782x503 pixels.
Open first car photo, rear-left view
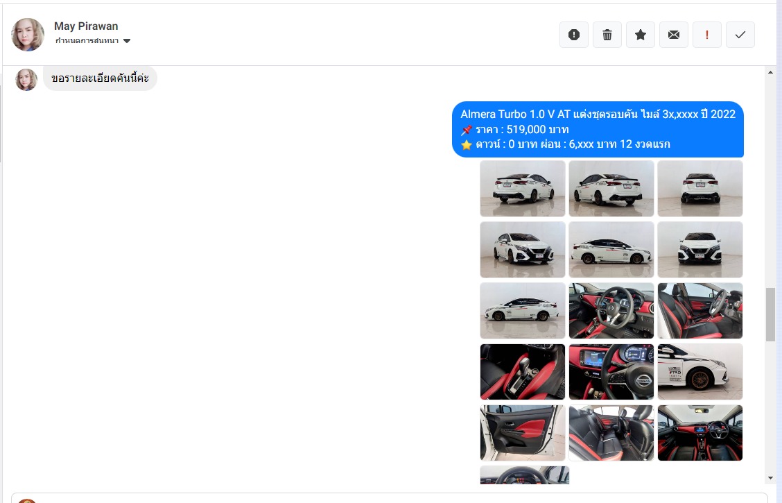[523, 189]
